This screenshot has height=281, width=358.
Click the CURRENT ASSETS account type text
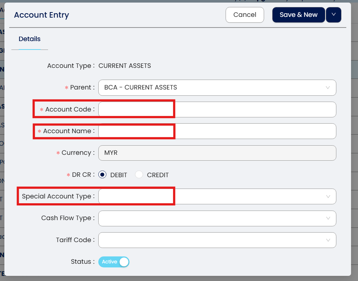click(125, 66)
